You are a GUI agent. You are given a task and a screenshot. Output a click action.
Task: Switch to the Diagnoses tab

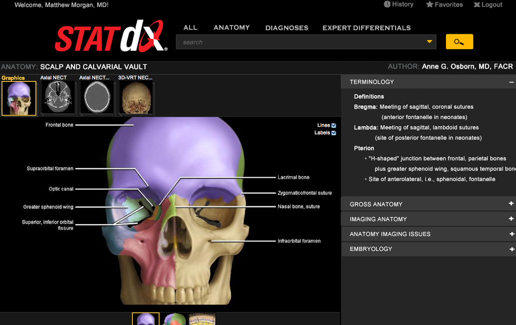point(286,28)
